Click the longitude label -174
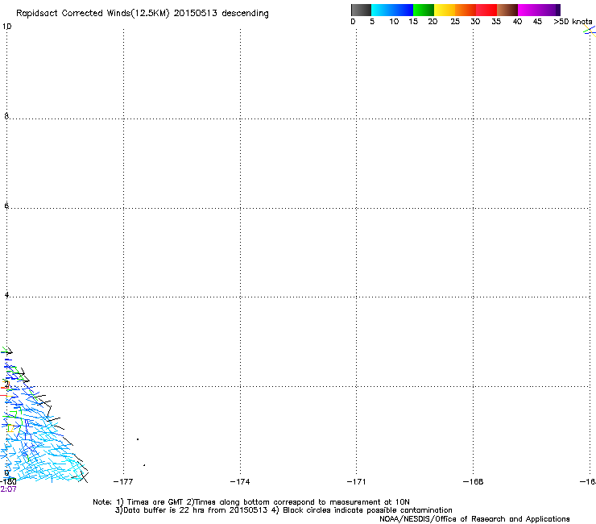Image resolution: width=596 pixels, height=524 pixels. click(x=240, y=482)
